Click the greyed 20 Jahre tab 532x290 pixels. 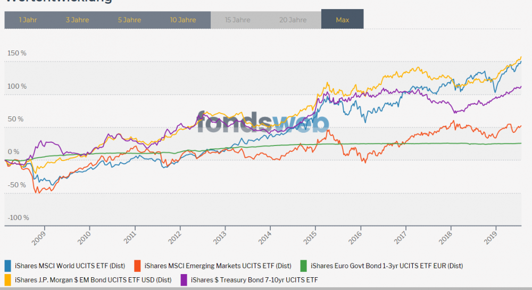293,20
